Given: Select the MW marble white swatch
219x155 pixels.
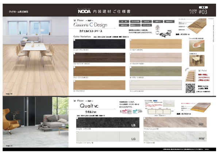Looking at the screenshot, I should coord(175,136).
